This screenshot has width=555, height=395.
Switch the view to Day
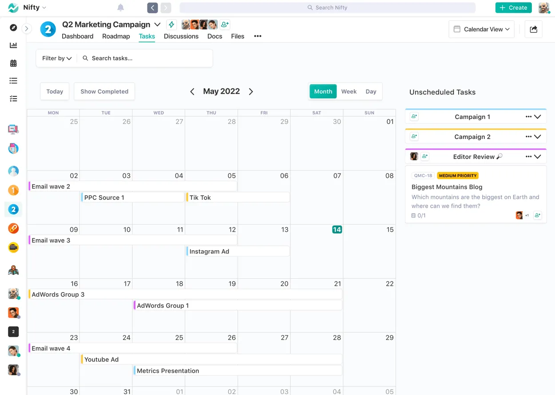[x=372, y=91]
